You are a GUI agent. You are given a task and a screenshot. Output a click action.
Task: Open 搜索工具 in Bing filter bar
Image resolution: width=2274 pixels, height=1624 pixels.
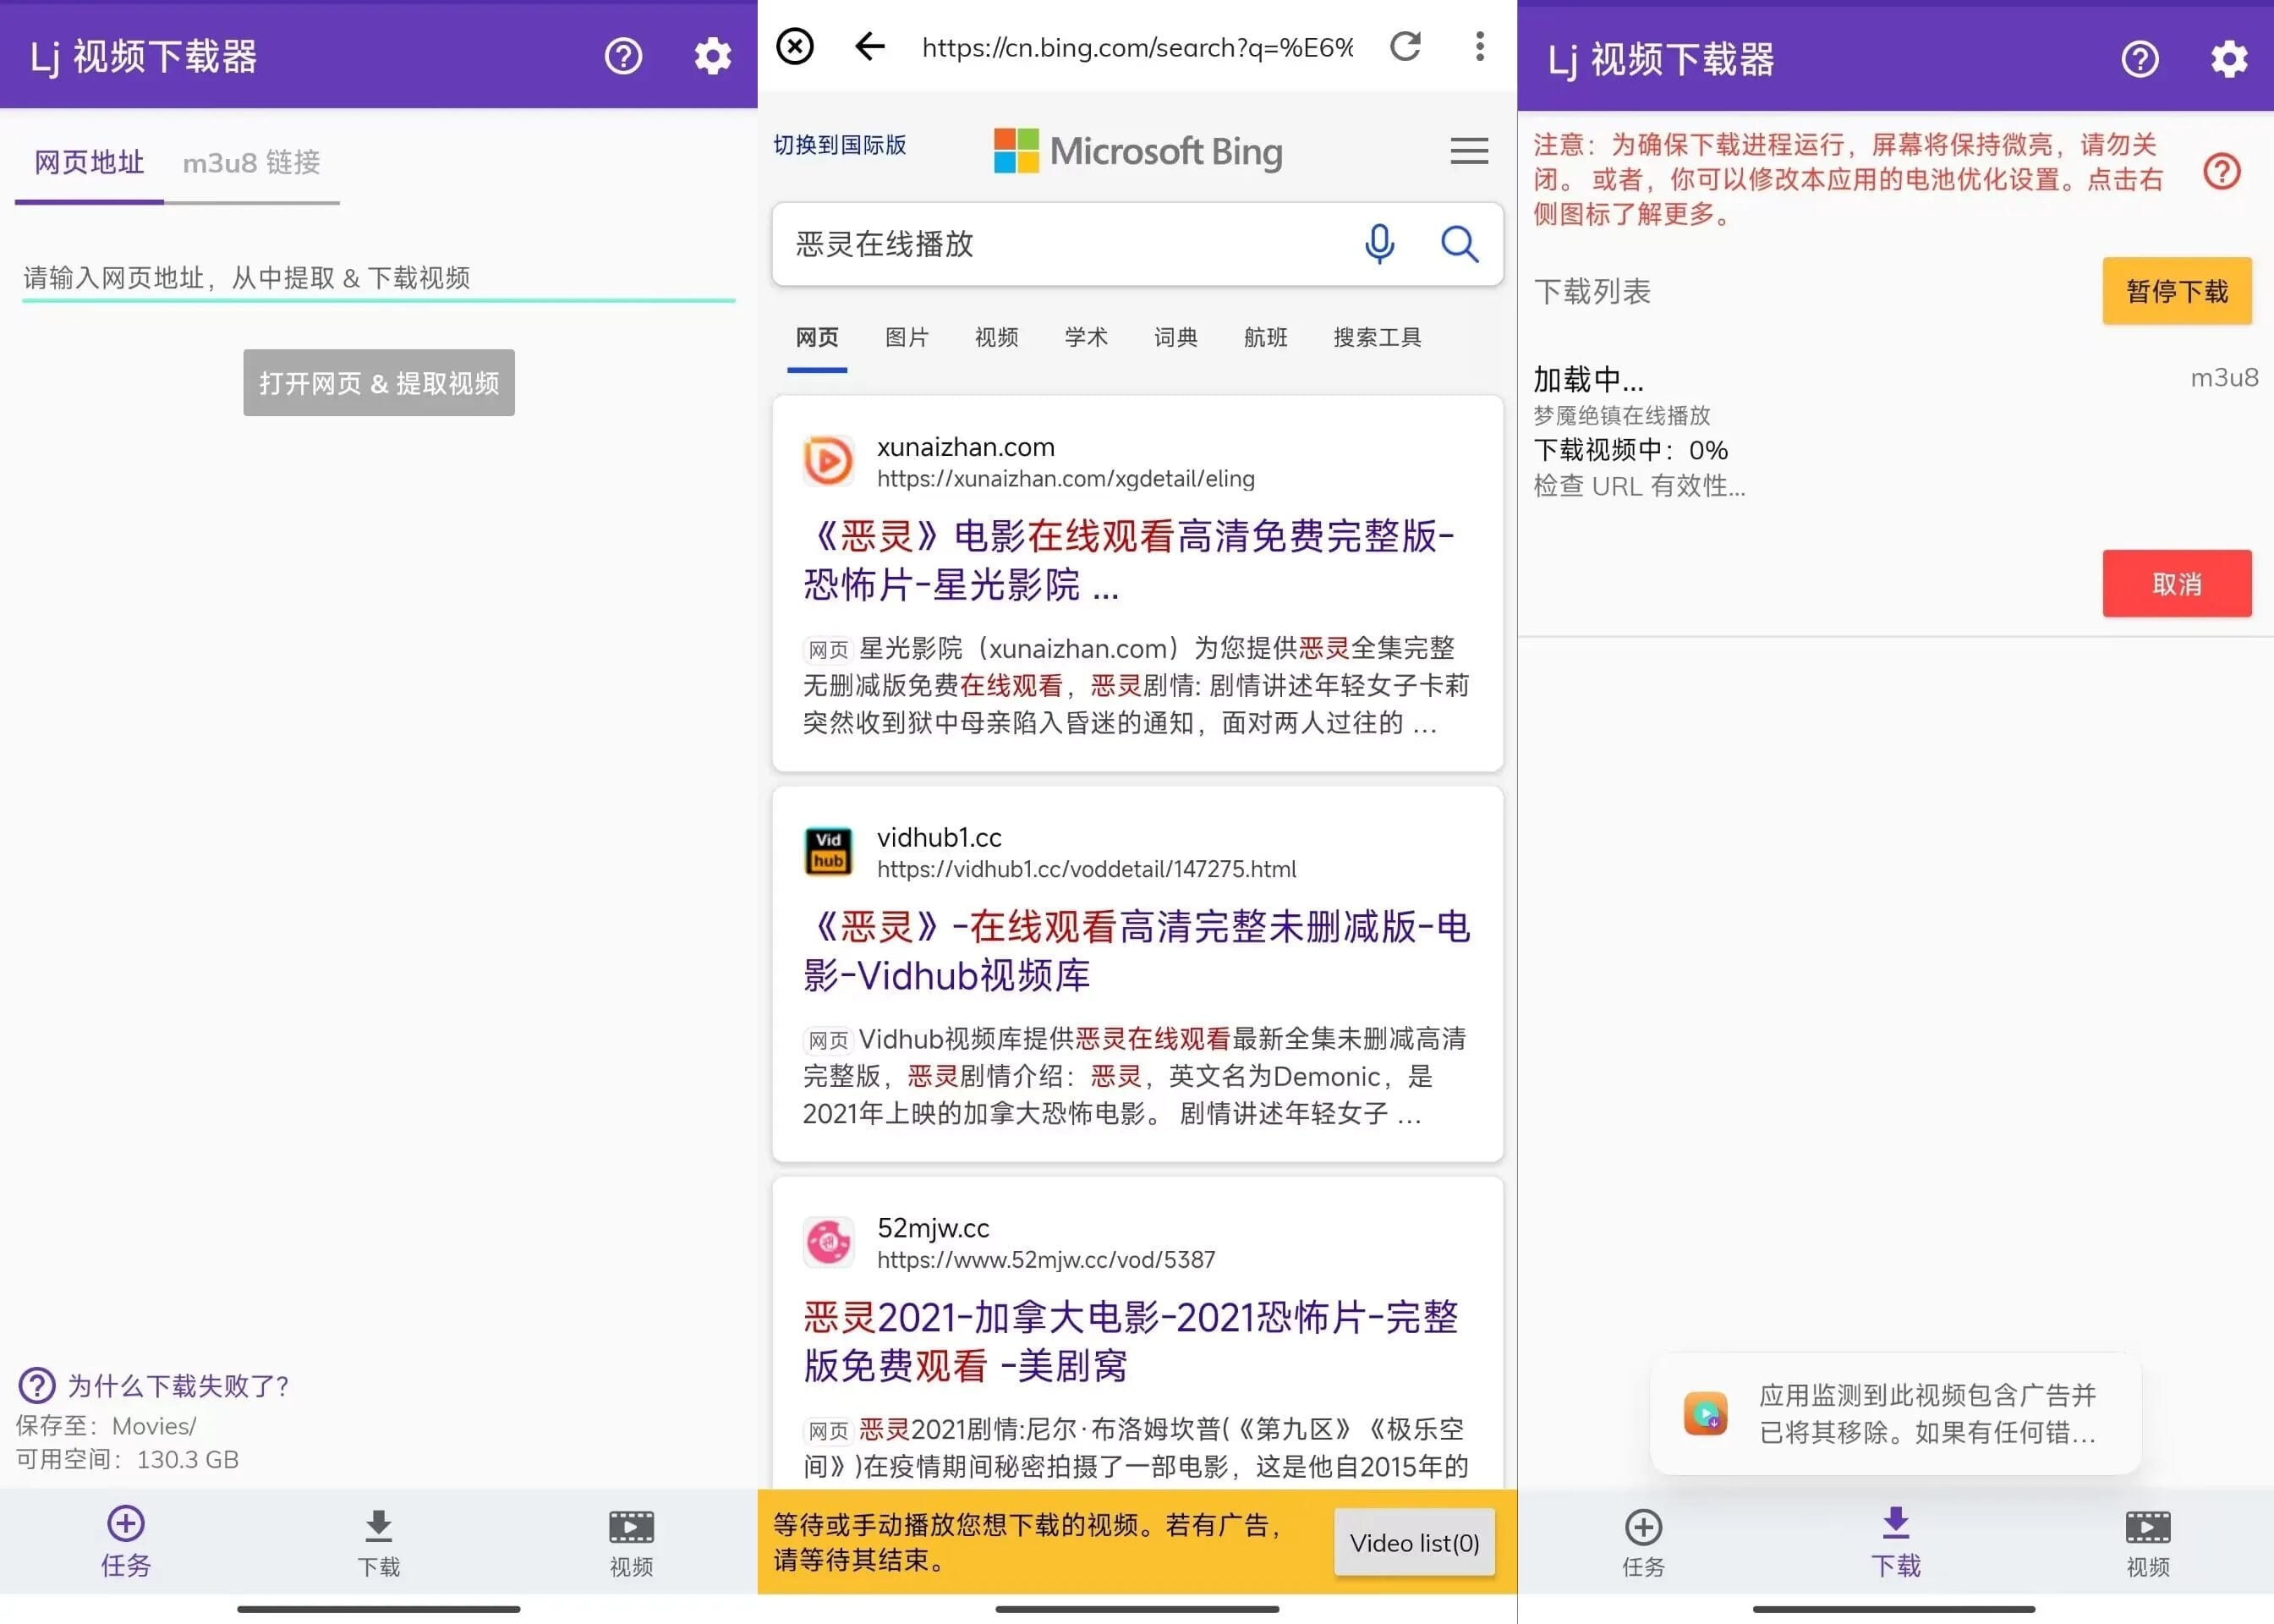(x=1377, y=337)
